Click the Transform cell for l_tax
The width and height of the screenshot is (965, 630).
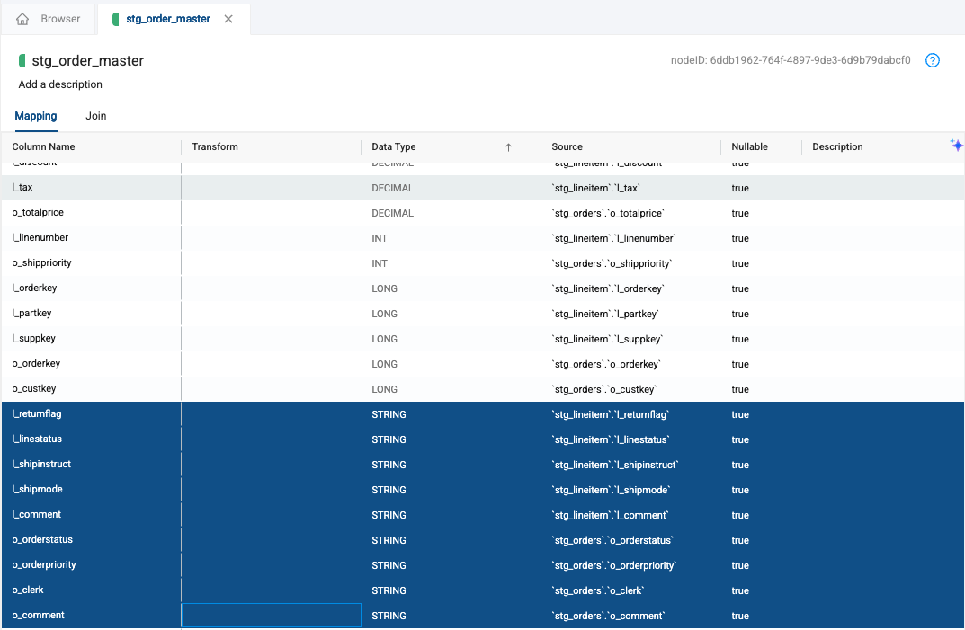(271, 188)
